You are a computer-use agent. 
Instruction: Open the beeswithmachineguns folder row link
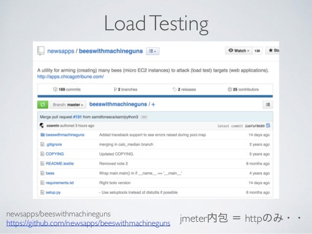click(x=65, y=135)
